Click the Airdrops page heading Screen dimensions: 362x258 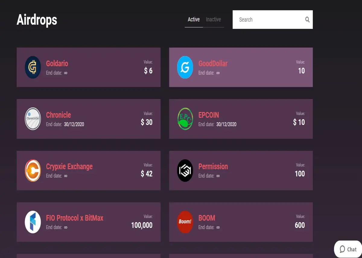(37, 20)
